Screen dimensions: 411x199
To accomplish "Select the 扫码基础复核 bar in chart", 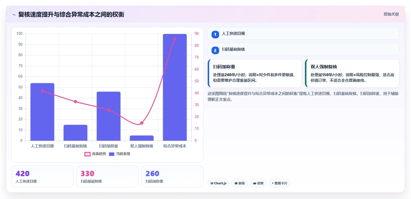I will coord(76,133).
